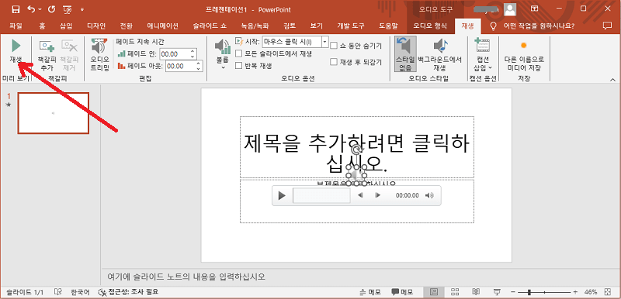Open the 개발 도구 tab
The height and width of the screenshot is (299, 621).
(350, 26)
